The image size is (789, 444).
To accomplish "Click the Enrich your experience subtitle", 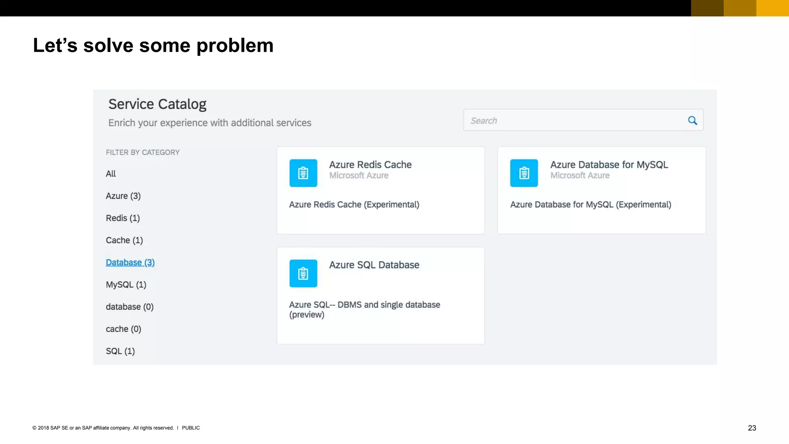I will [210, 123].
